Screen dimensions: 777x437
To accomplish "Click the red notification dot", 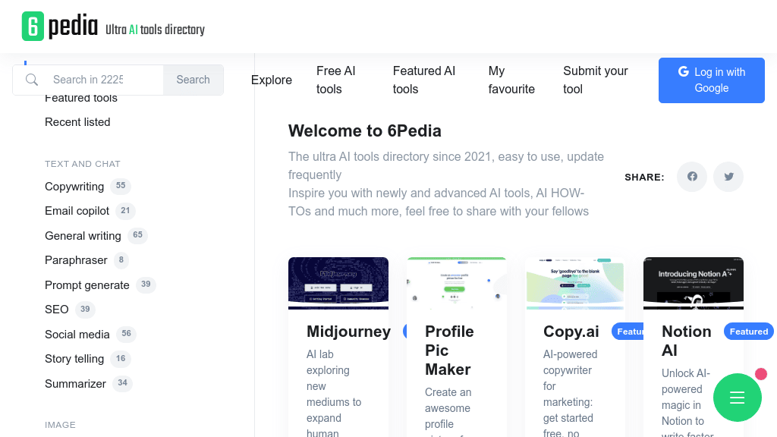I will tap(761, 373).
